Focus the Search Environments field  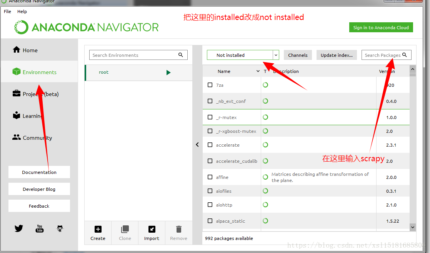138,55
